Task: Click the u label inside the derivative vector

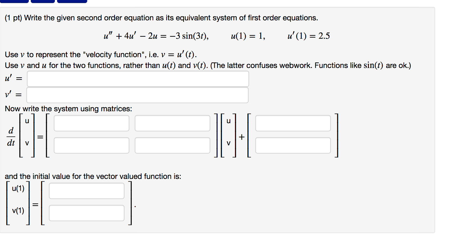Action: (x=27, y=121)
